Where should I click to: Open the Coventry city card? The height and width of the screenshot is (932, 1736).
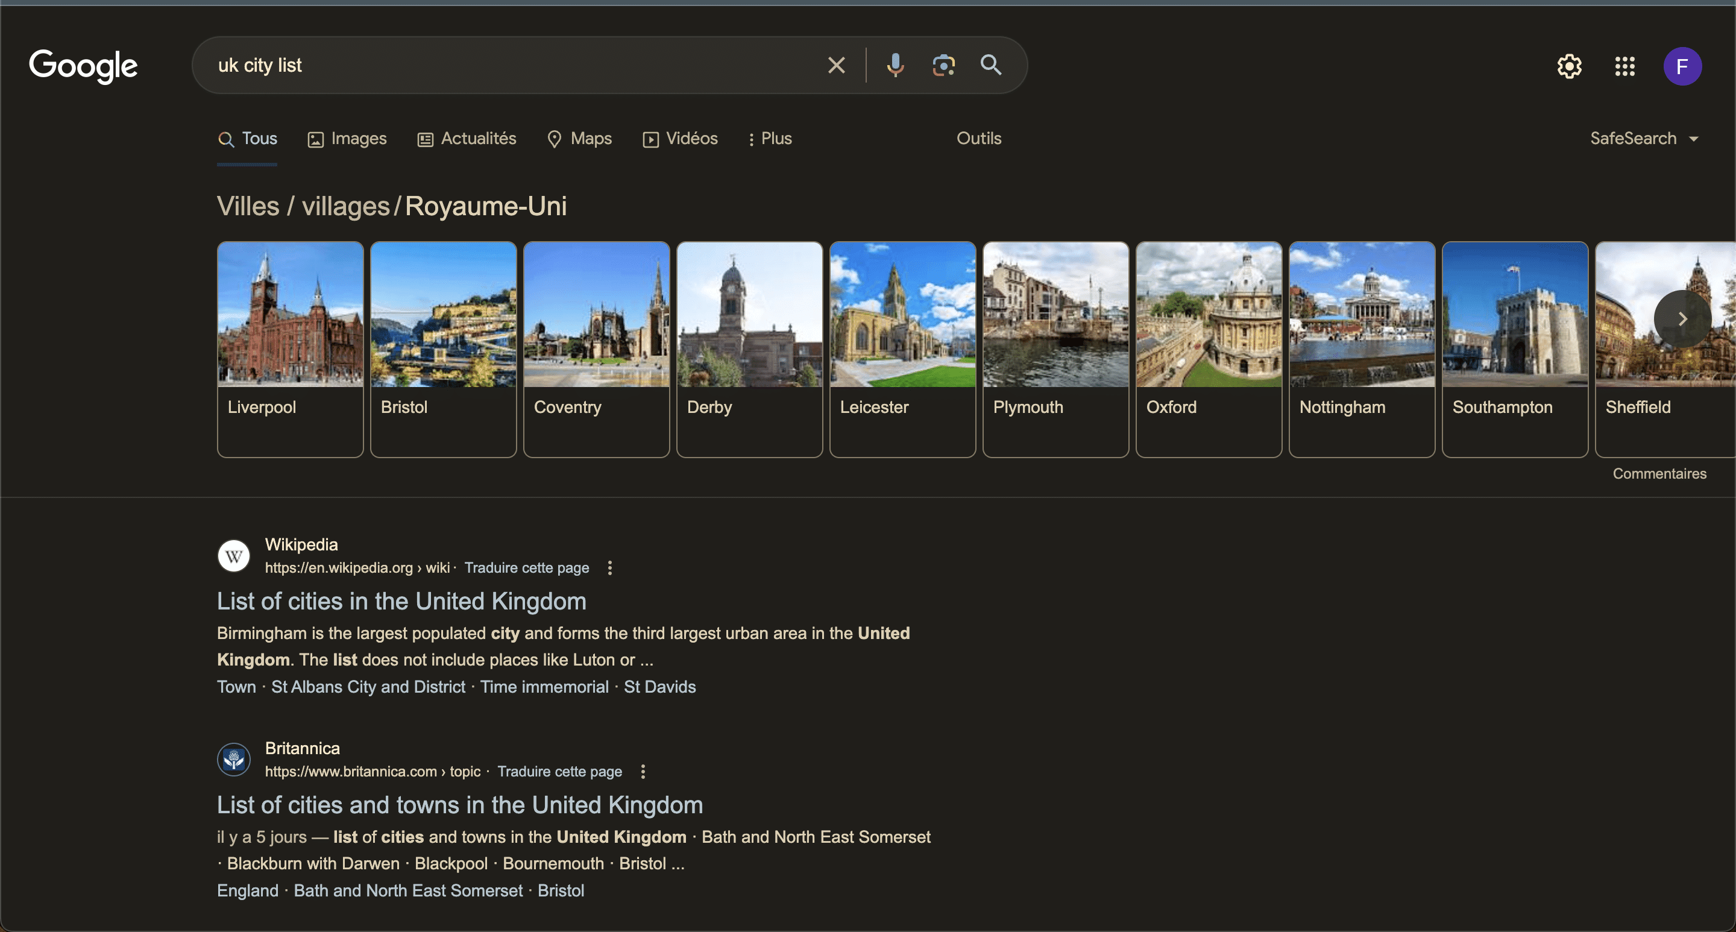(596, 349)
